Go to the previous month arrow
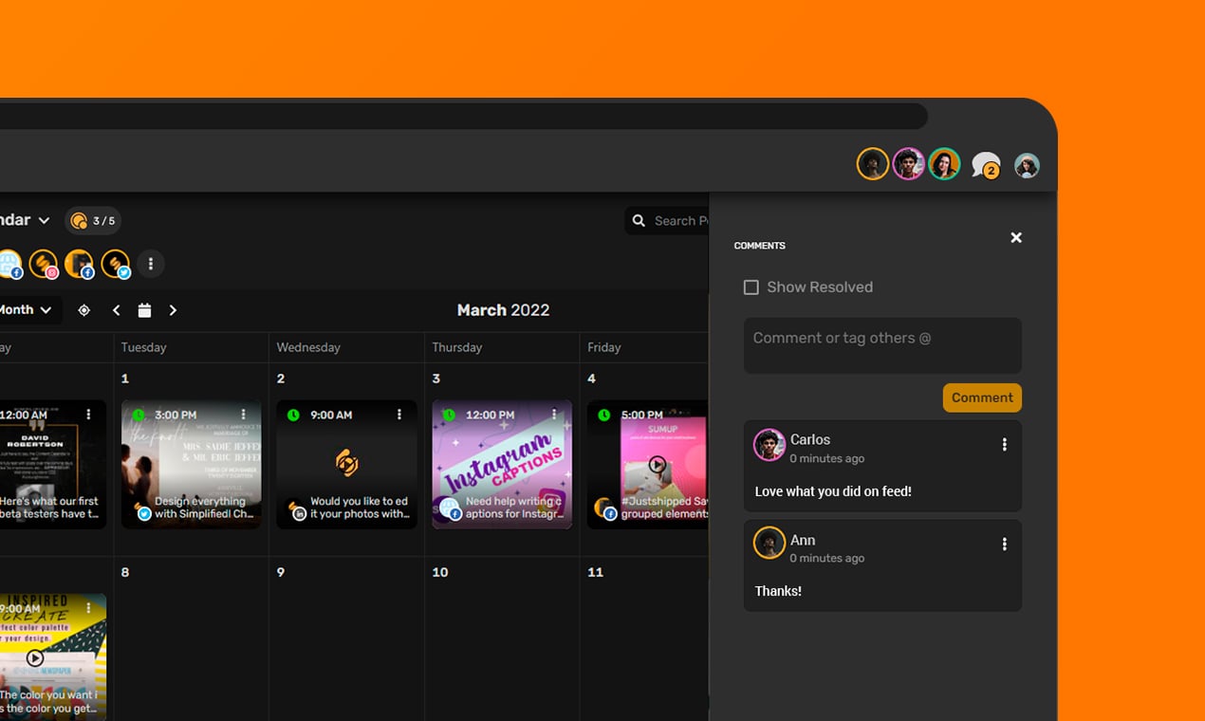 (117, 310)
